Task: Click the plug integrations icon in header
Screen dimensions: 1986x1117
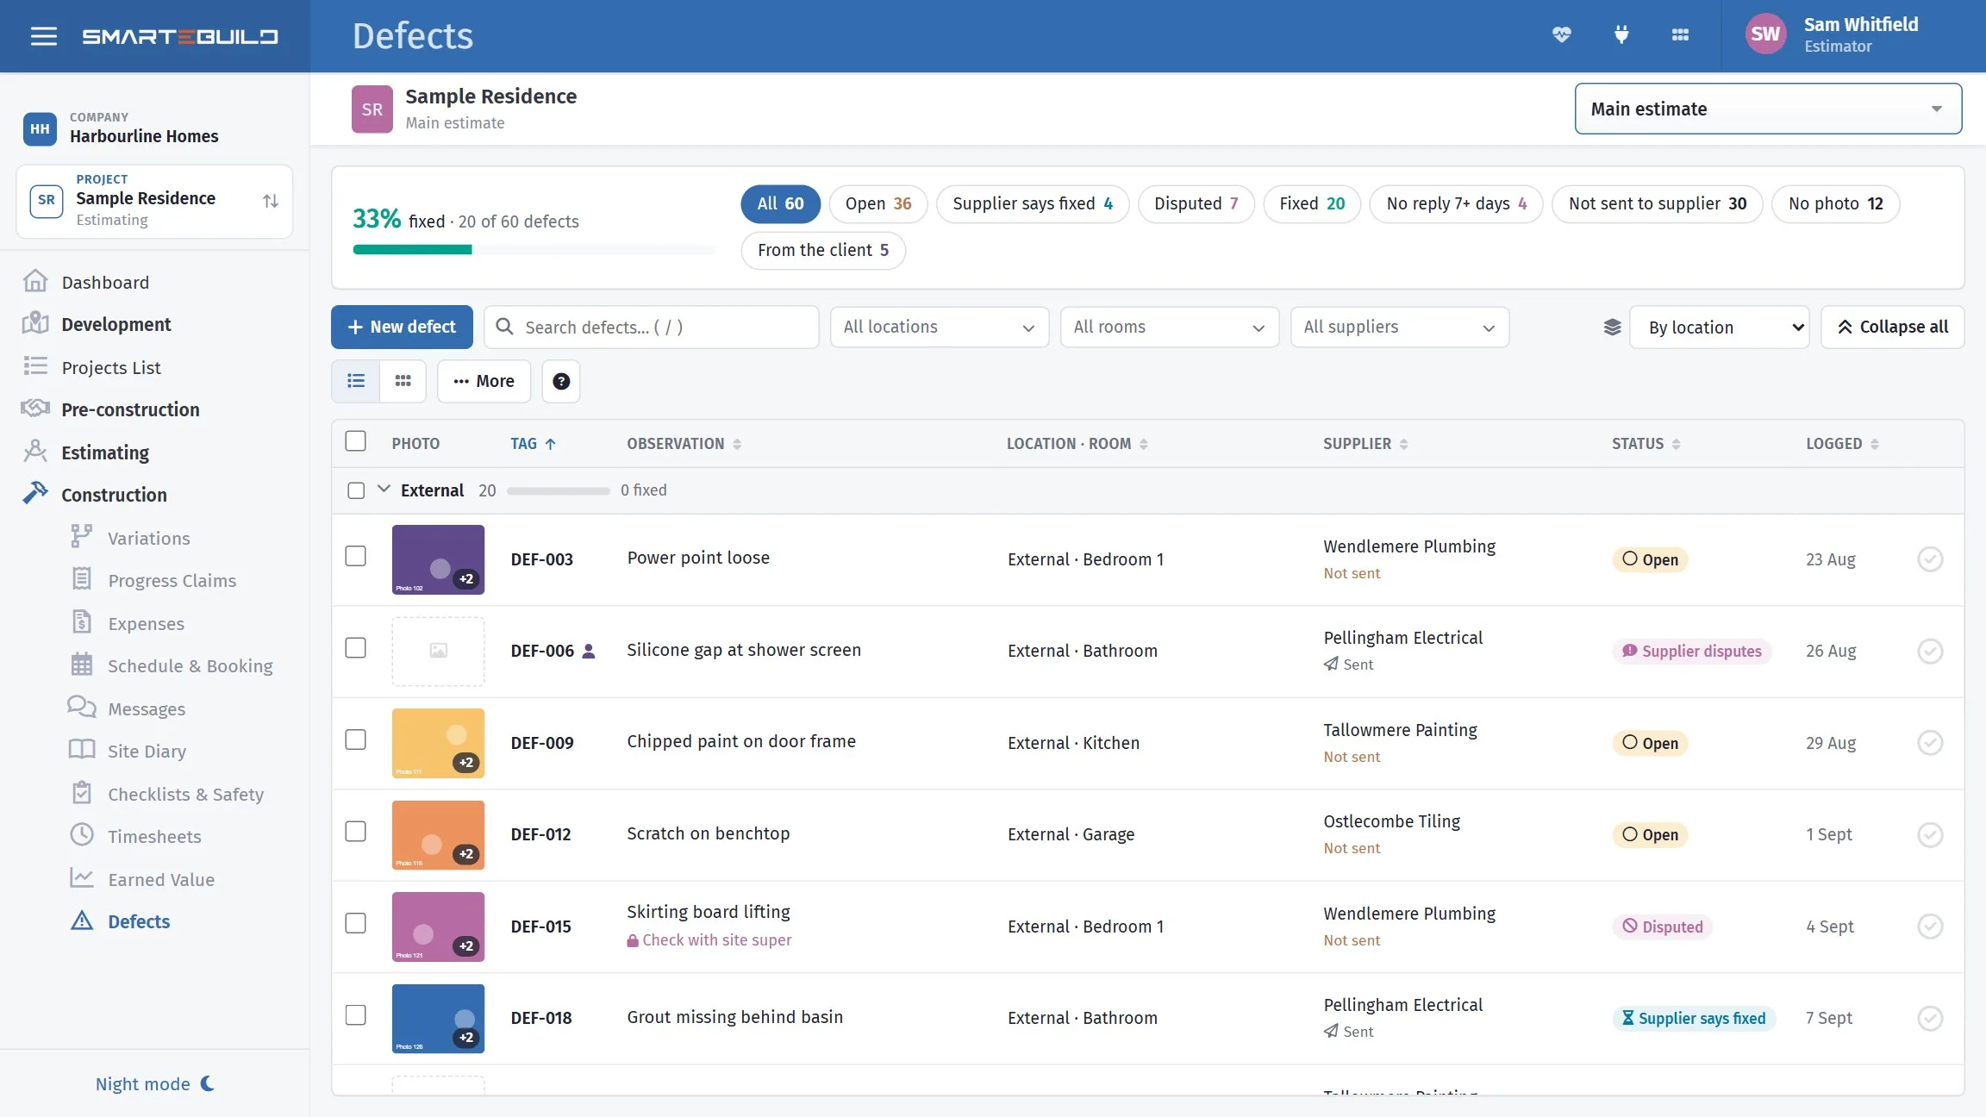Action: 1621,34
